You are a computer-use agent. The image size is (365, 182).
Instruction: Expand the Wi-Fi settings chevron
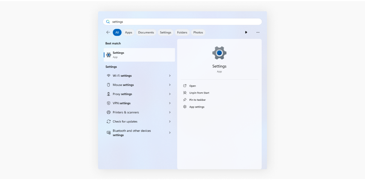[x=170, y=76]
